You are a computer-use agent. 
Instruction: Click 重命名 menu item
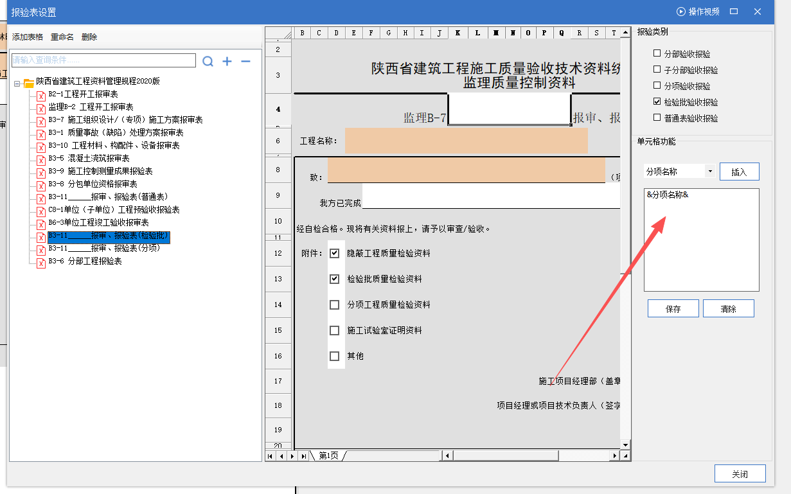[62, 37]
